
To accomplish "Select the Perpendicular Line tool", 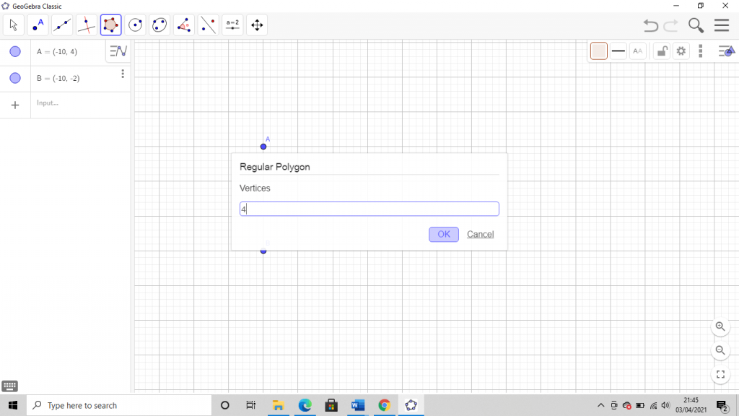I will [87, 25].
